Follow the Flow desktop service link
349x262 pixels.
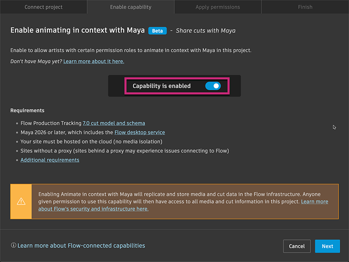click(x=140, y=132)
